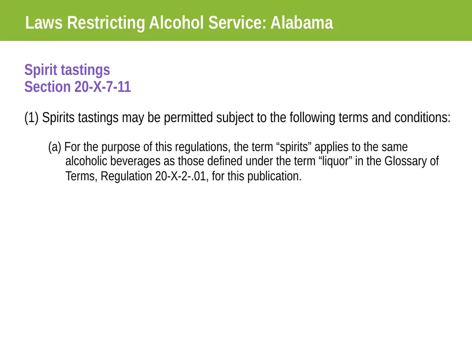
Task: Click the quoted term "liquor" in paragraph (a)
Action: click(335, 161)
